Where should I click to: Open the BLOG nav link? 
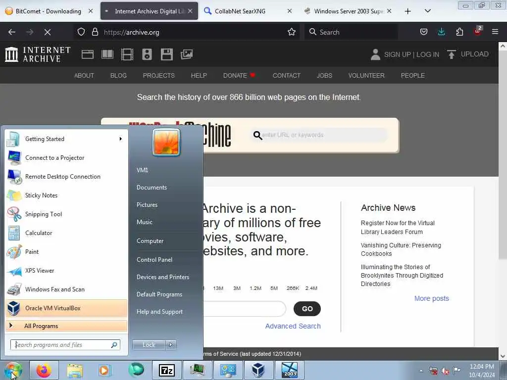(x=118, y=76)
